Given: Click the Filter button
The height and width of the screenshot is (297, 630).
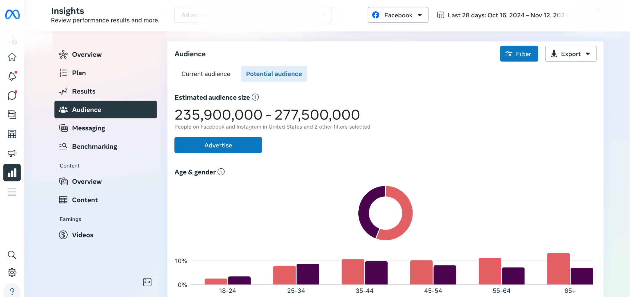Looking at the screenshot, I should 519,54.
